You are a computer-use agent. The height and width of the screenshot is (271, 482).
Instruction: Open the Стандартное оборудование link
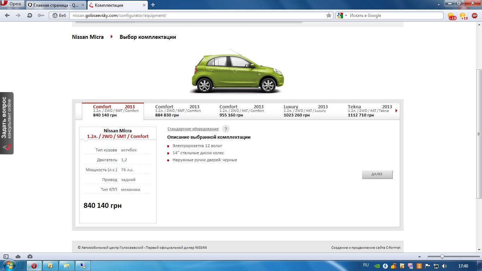point(193,129)
